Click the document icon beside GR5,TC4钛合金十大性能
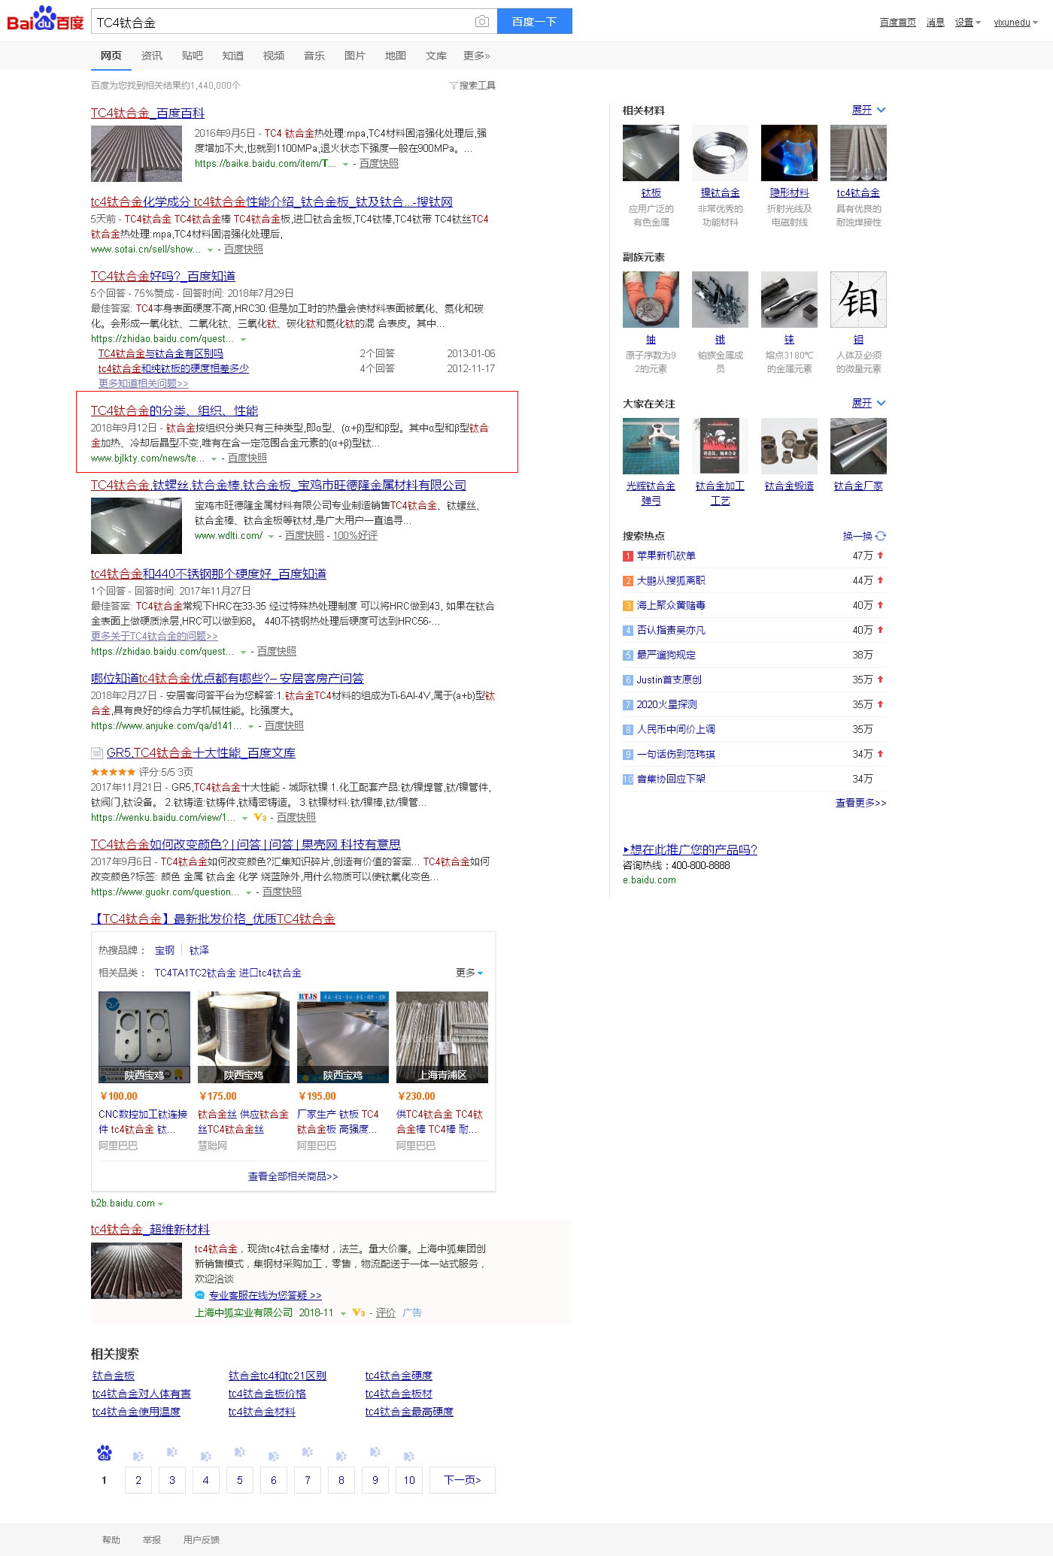Image resolution: width=1053 pixels, height=1556 pixels. [96, 752]
